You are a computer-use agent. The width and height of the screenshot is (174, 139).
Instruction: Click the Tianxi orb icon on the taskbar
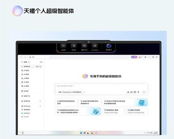coord(96,133)
